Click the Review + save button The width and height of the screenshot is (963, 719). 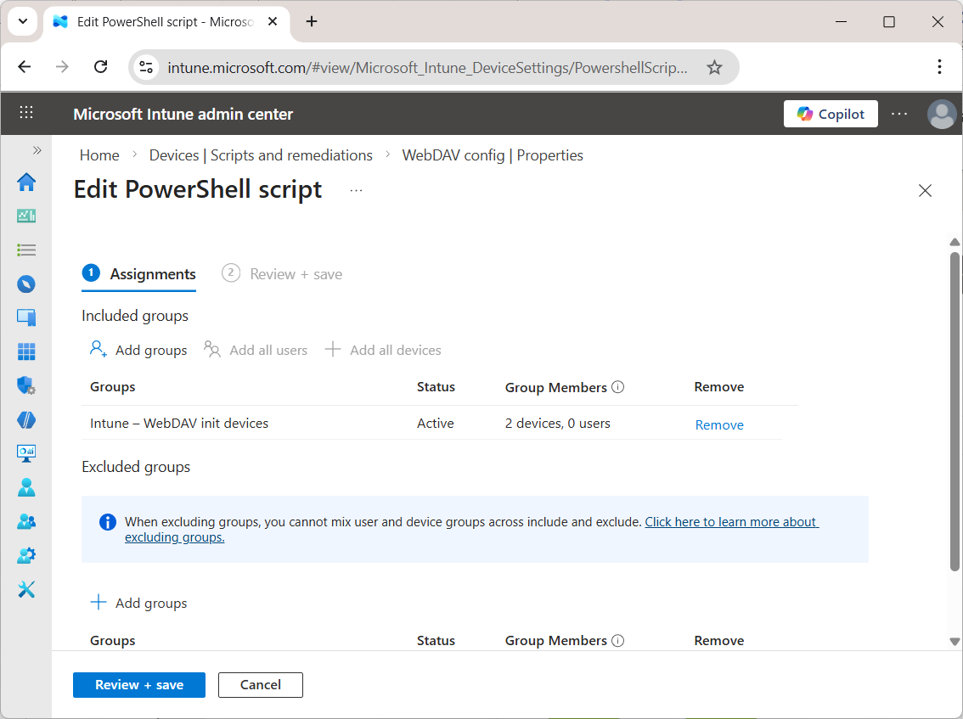tap(138, 685)
